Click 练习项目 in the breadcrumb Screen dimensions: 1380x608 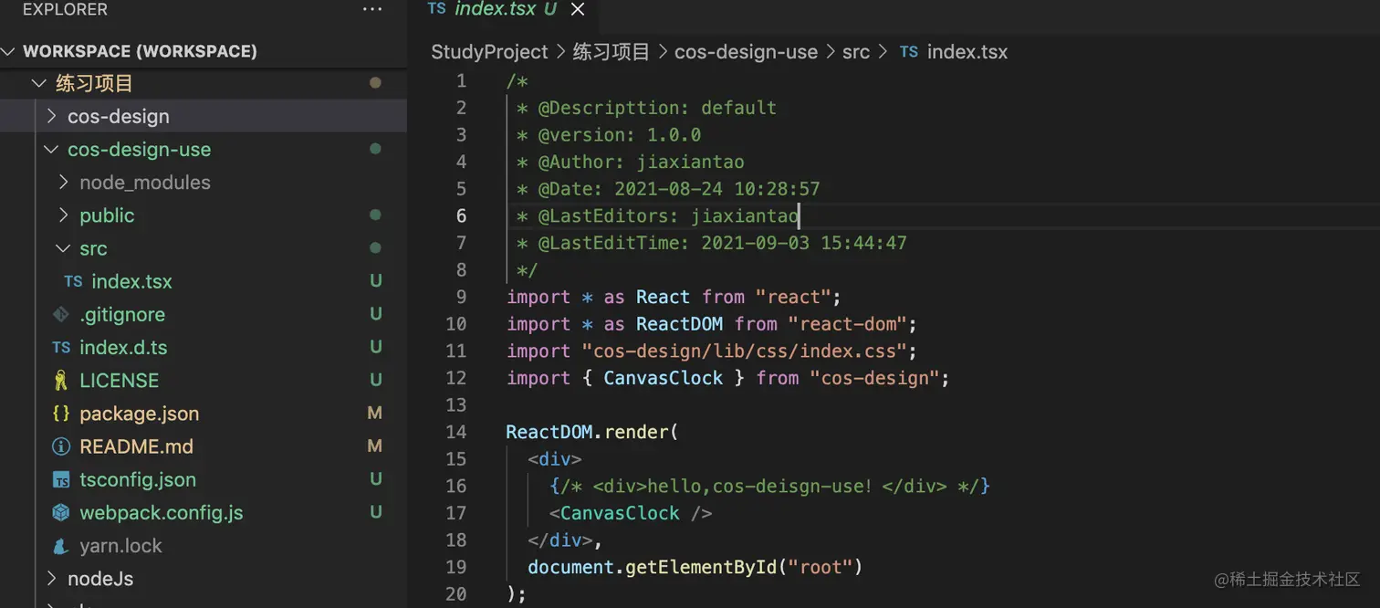coord(612,52)
